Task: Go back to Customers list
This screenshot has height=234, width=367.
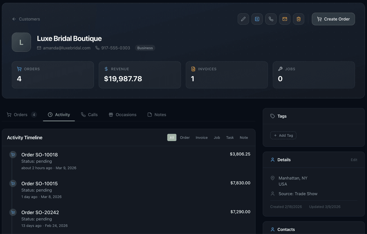Action: click(x=26, y=19)
